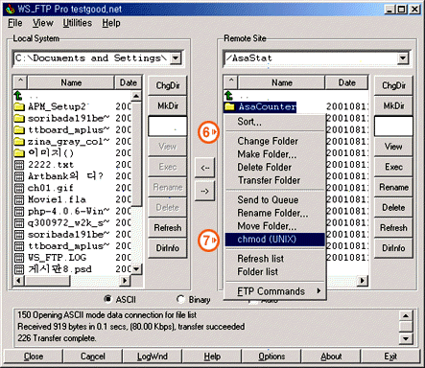
Task: Click the APM_Setup2 folder icon
Action: [x=19, y=106]
